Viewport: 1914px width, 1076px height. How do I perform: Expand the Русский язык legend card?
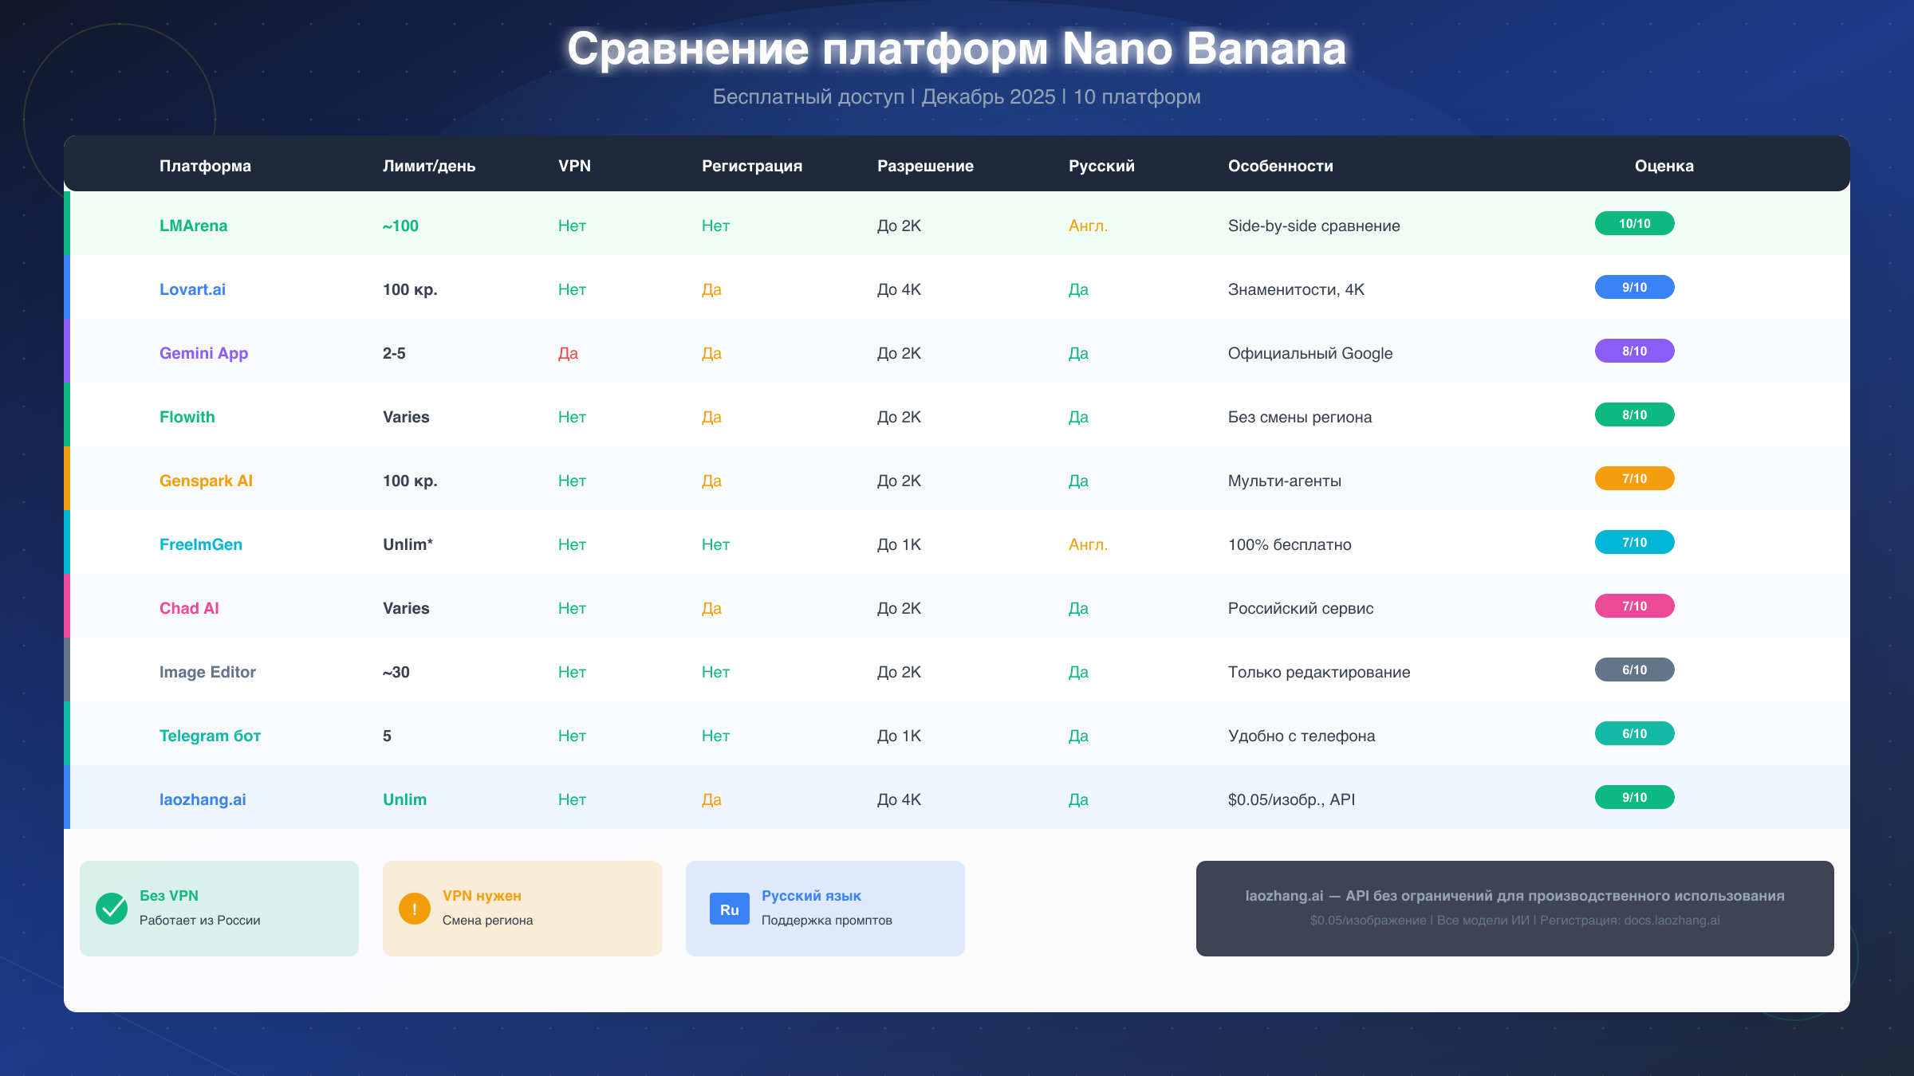(x=825, y=908)
